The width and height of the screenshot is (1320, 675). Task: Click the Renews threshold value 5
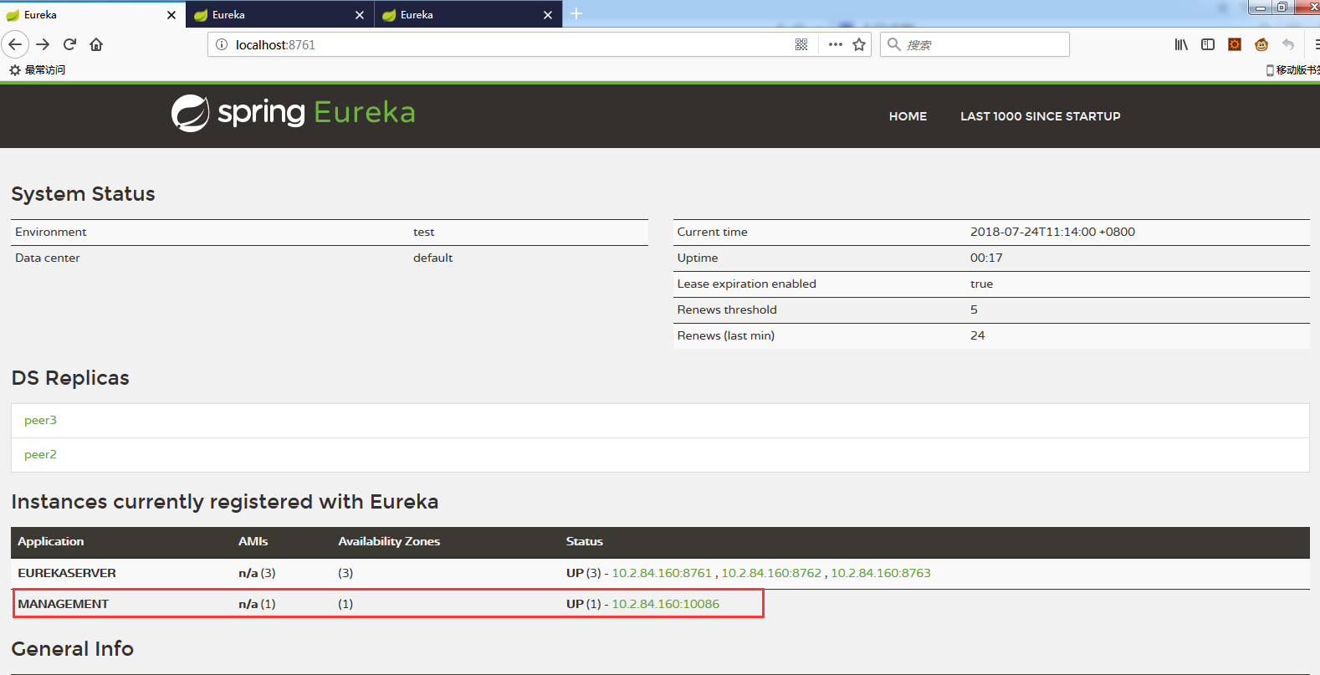(974, 309)
